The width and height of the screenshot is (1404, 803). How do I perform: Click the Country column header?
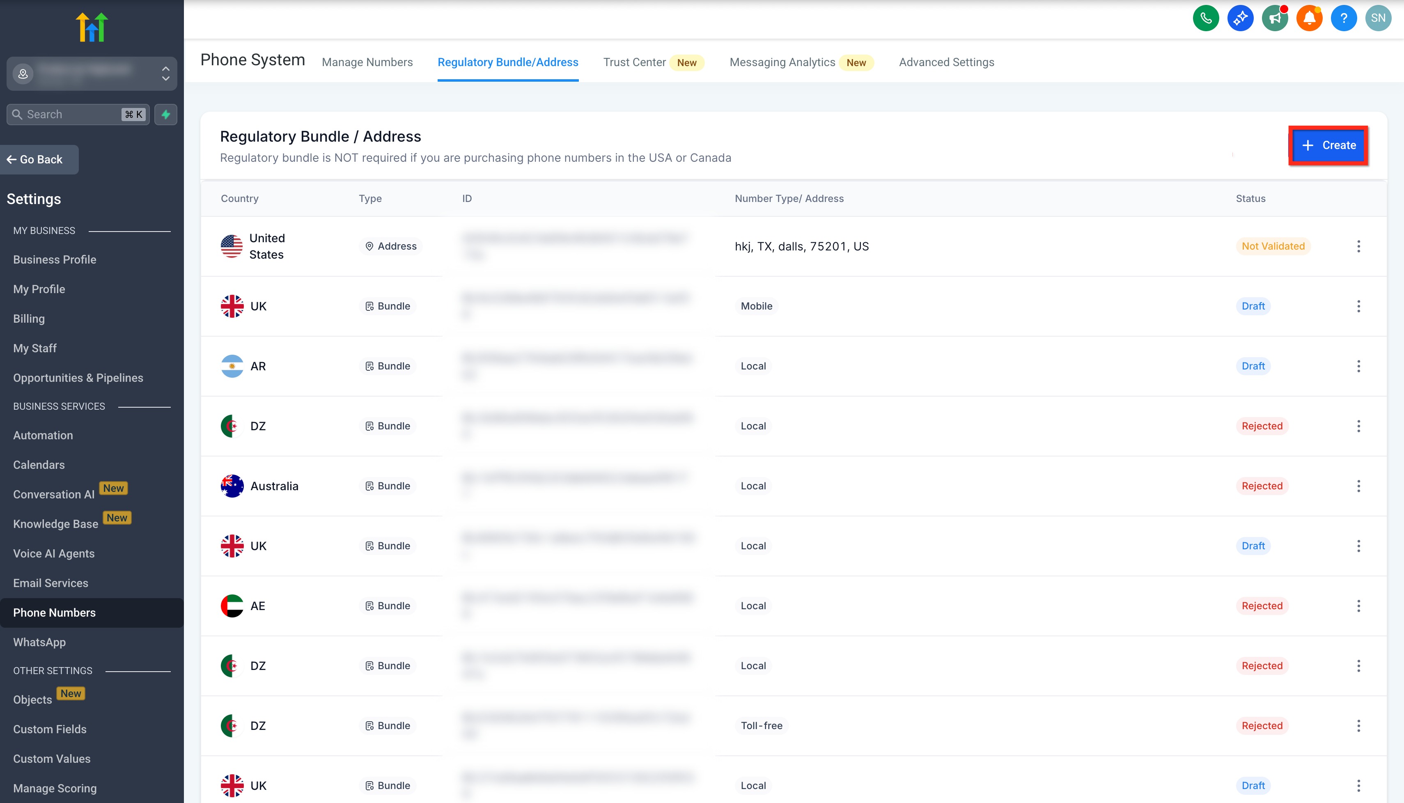pos(239,199)
